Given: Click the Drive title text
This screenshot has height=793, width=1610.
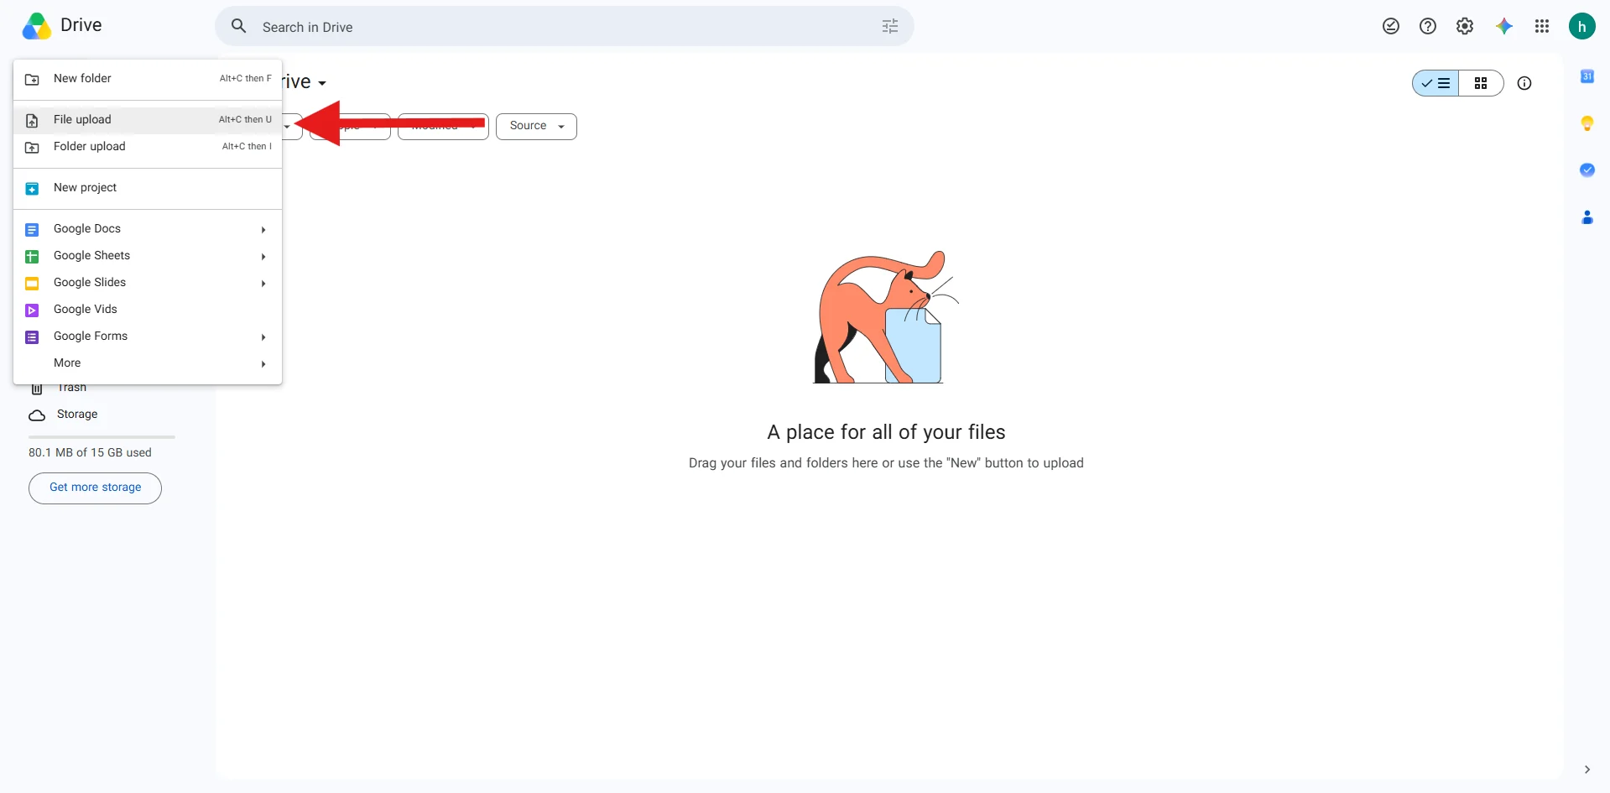Looking at the screenshot, I should click(x=81, y=25).
